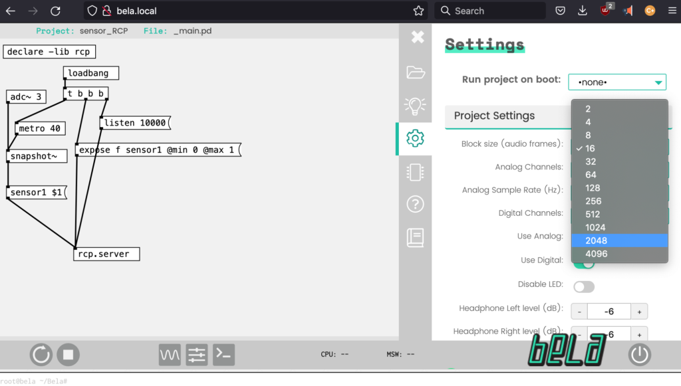Select block size 128
The image size is (681, 386).
point(620,188)
